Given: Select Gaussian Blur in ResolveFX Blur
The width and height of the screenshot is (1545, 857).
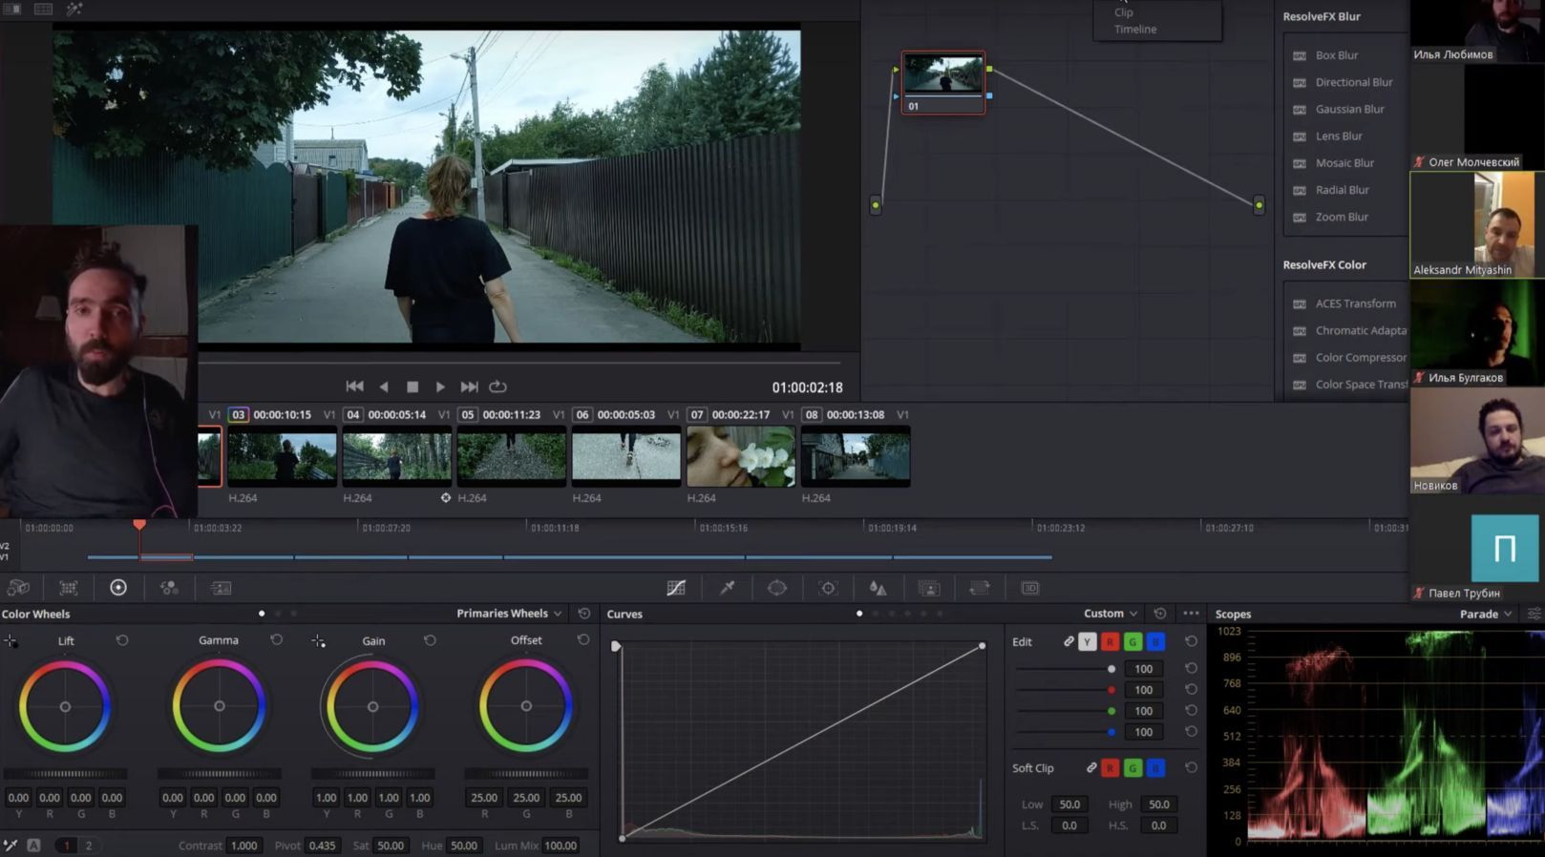Looking at the screenshot, I should pos(1349,109).
